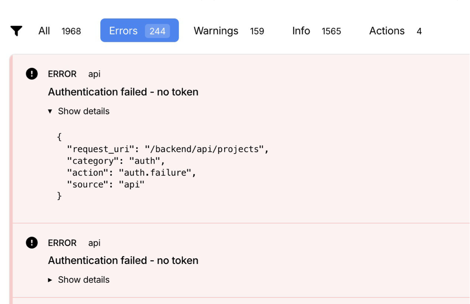Click the 1968 count next to All
The image size is (470, 304).
tap(71, 31)
